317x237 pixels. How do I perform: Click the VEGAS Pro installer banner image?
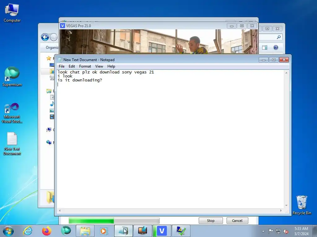click(x=159, y=42)
